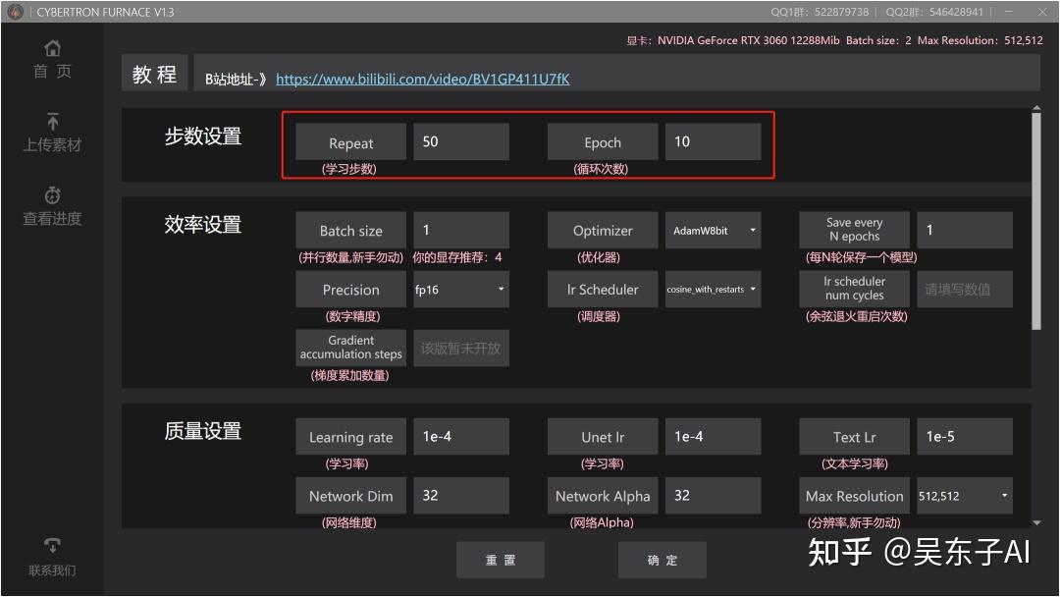
Task: Open 查看进度 via the clock icon
Action: [x=51, y=194]
